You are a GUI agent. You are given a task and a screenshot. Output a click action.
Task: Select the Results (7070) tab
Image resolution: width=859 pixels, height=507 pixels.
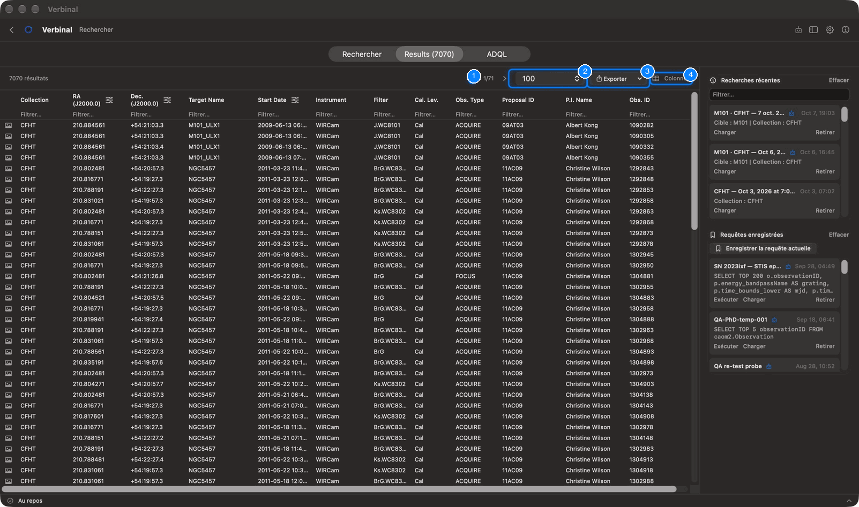(429, 54)
